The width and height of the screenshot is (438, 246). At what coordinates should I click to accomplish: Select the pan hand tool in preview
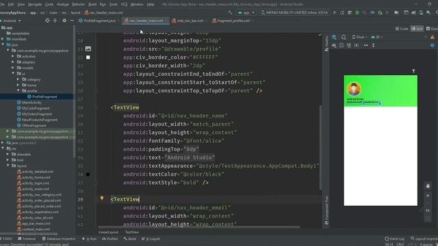pyautogui.click(x=428, y=186)
